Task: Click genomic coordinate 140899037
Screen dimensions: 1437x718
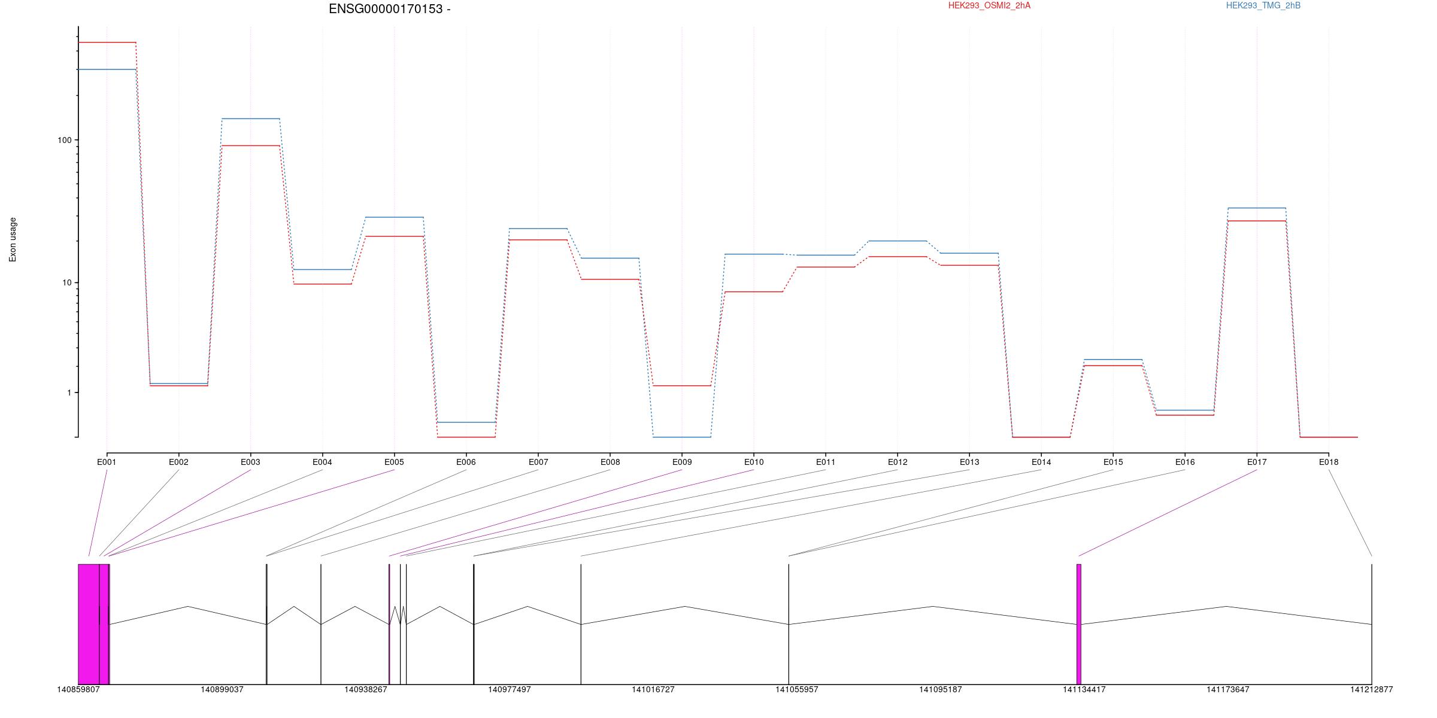Action: coord(222,689)
